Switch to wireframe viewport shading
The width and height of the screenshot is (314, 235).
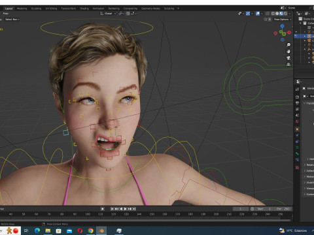point(273,14)
